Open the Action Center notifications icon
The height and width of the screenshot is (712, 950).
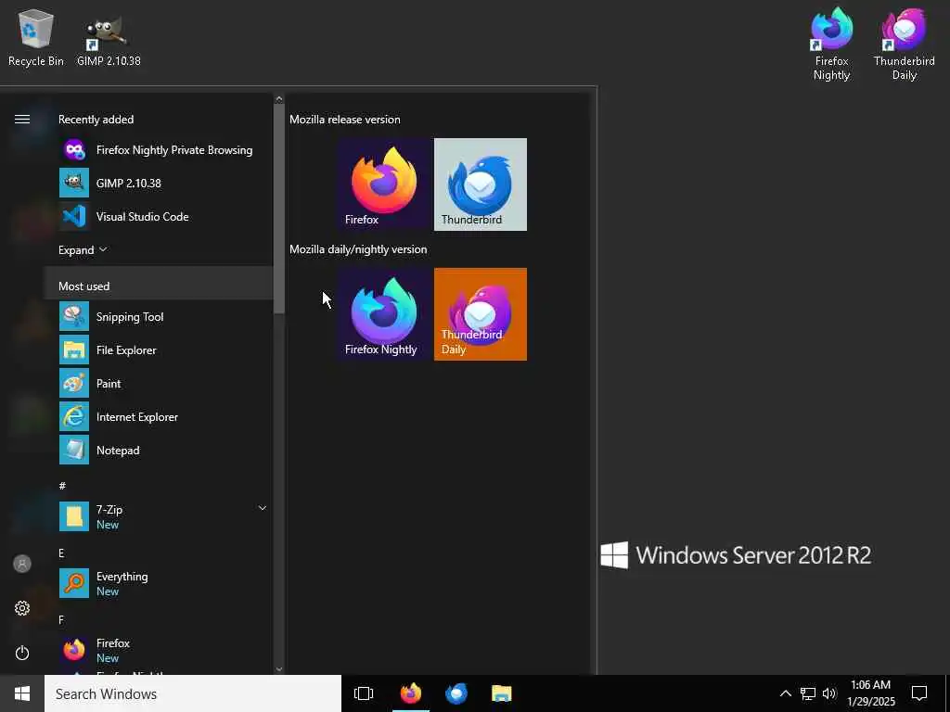pyautogui.click(x=919, y=693)
